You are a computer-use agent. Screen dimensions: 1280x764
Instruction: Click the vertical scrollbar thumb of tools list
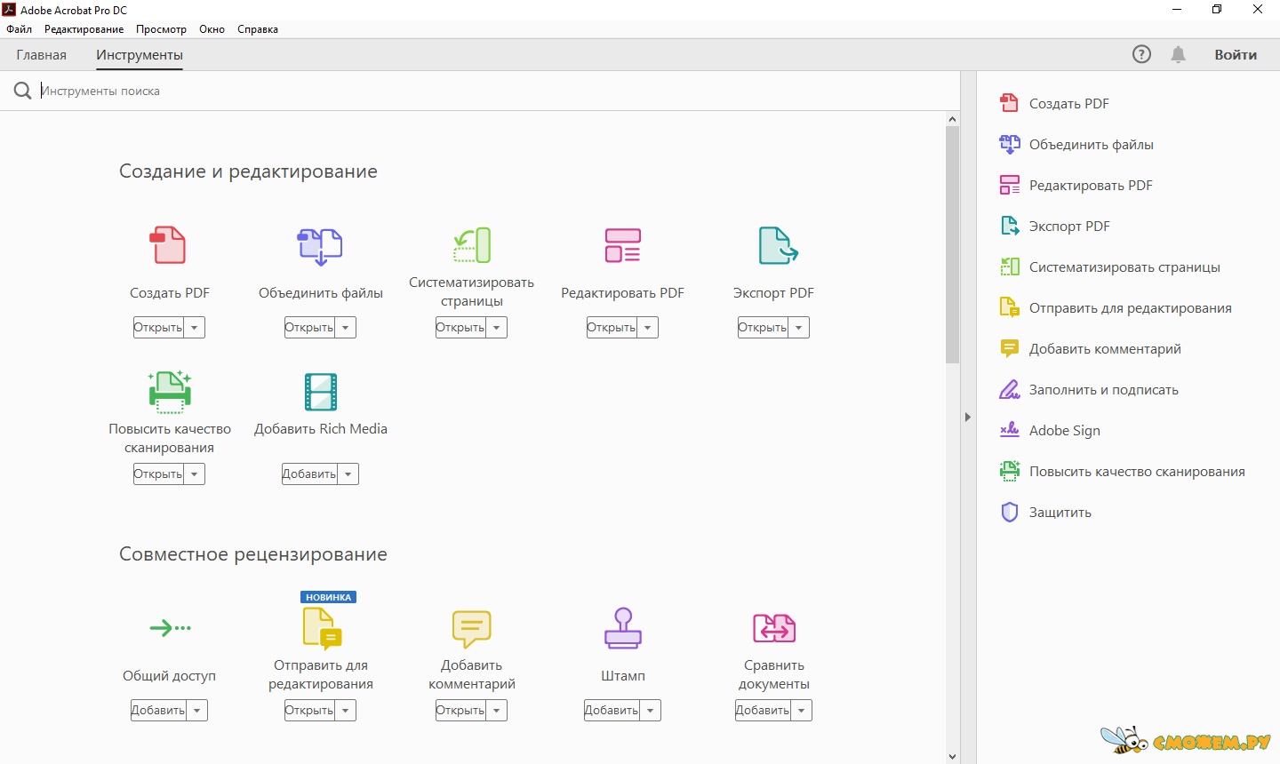pos(952,244)
